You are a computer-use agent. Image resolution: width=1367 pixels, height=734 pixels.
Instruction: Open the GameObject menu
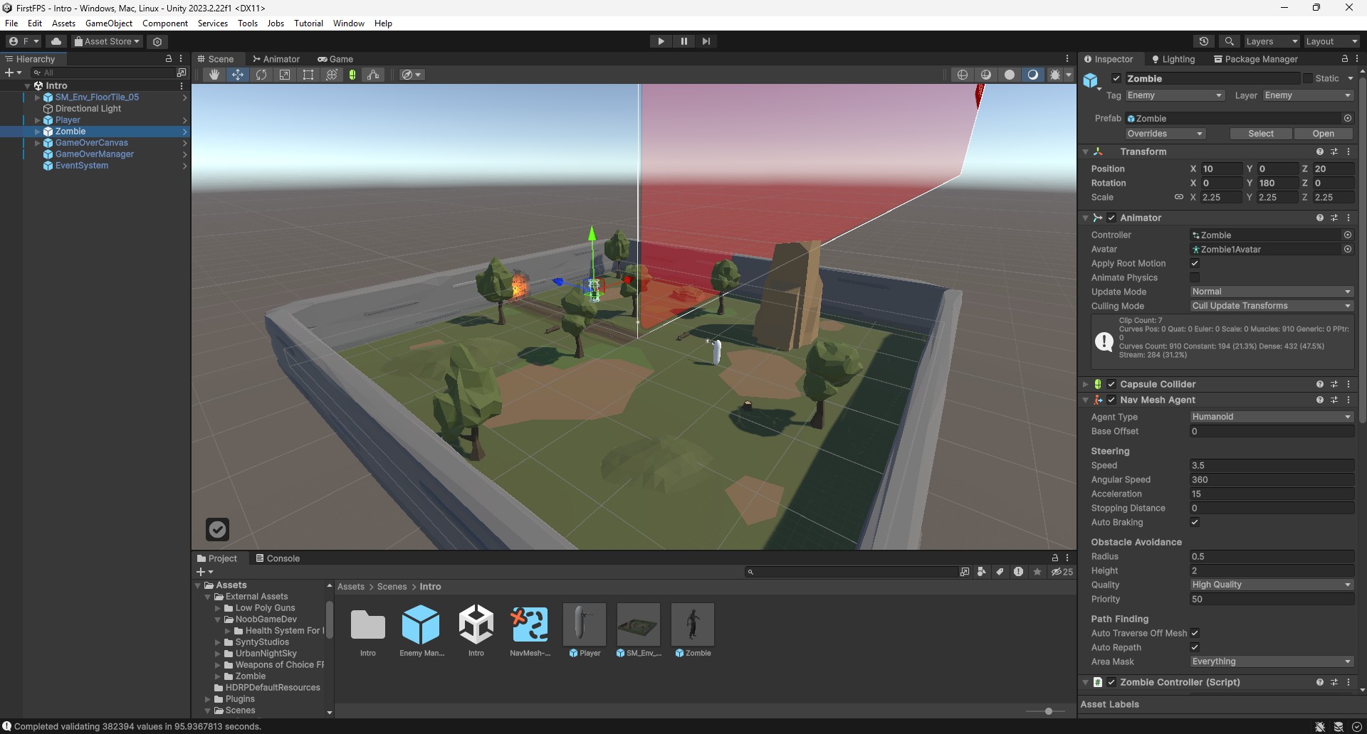109,23
